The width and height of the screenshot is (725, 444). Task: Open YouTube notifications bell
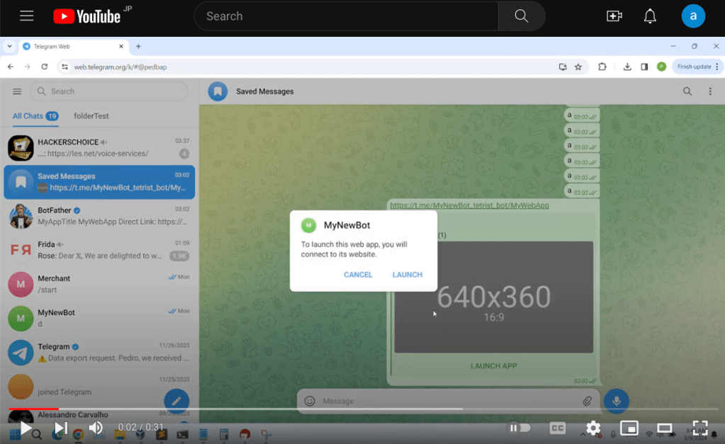tap(650, 16)
